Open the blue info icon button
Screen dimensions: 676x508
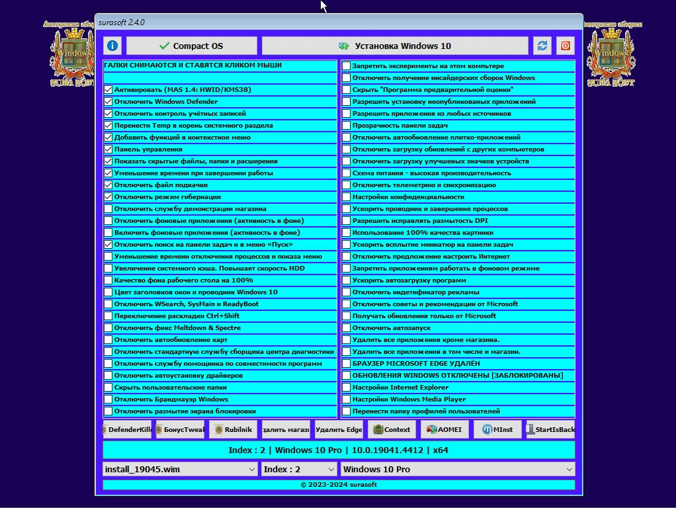point(112,46)
